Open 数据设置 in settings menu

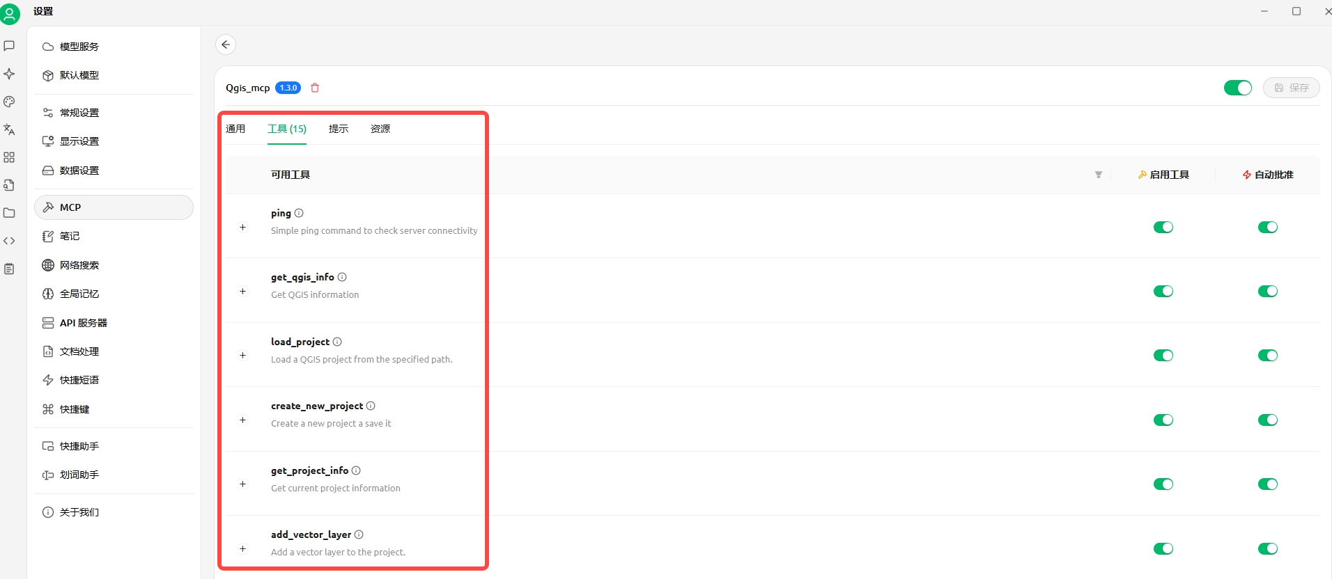coord(114,170)
